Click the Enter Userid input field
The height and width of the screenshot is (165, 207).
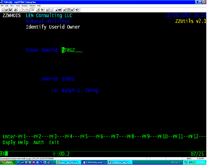click(72, 50)
